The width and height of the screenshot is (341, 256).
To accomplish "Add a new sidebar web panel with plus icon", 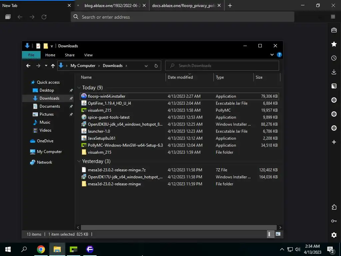I will [x=334, y=142].
